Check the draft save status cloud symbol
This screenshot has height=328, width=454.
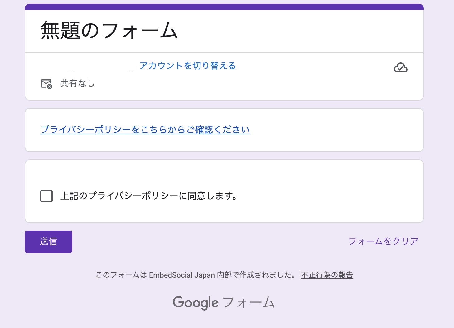click(401, 67)
